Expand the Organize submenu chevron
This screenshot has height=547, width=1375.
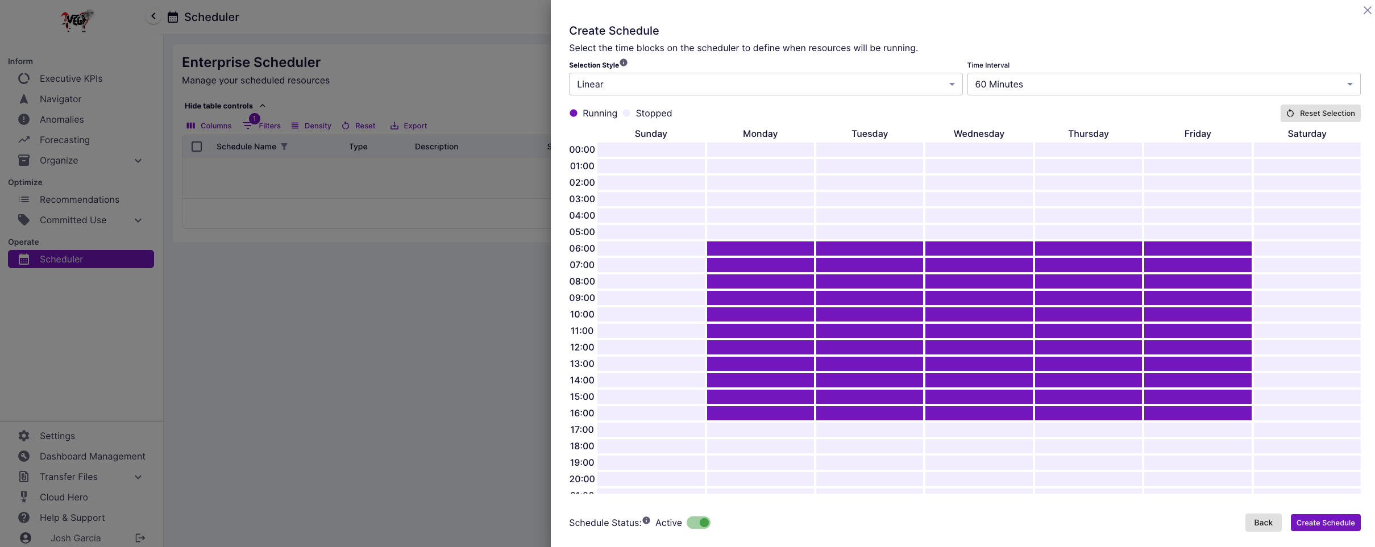138,161
